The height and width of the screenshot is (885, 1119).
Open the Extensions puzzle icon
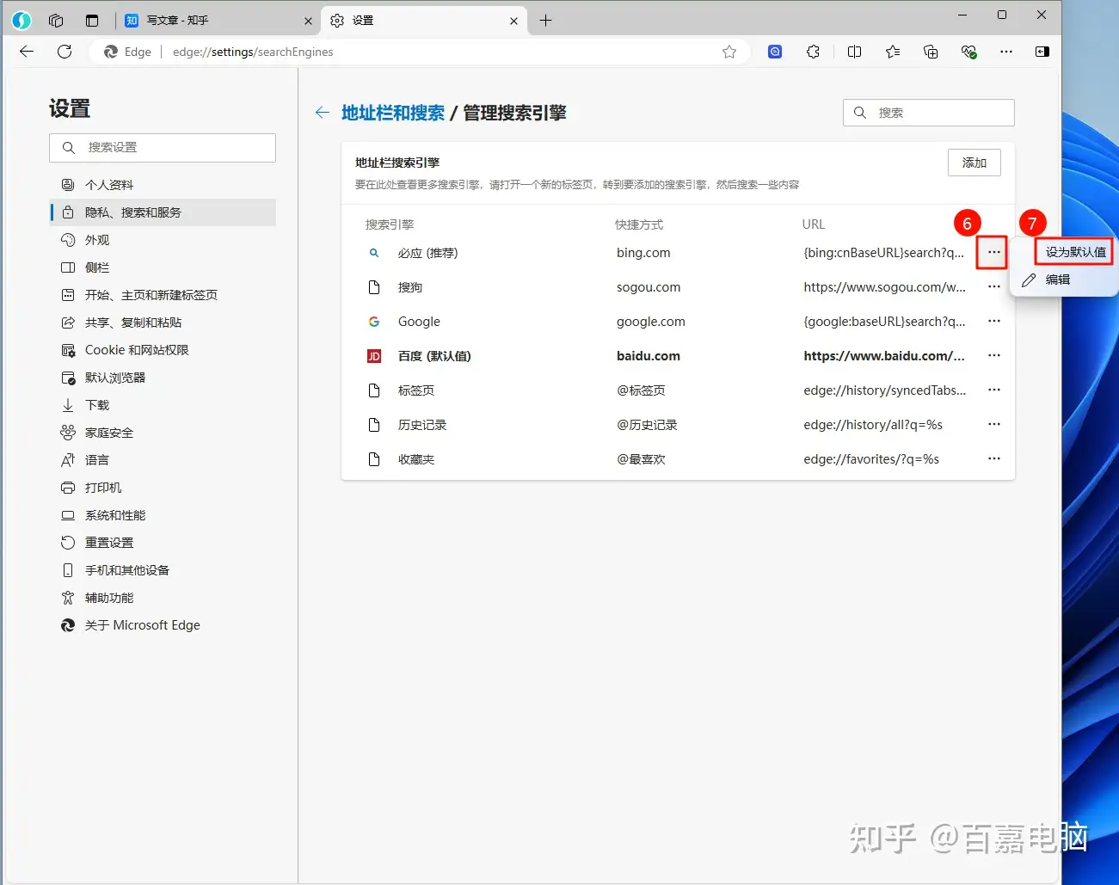tap(813, 52)
